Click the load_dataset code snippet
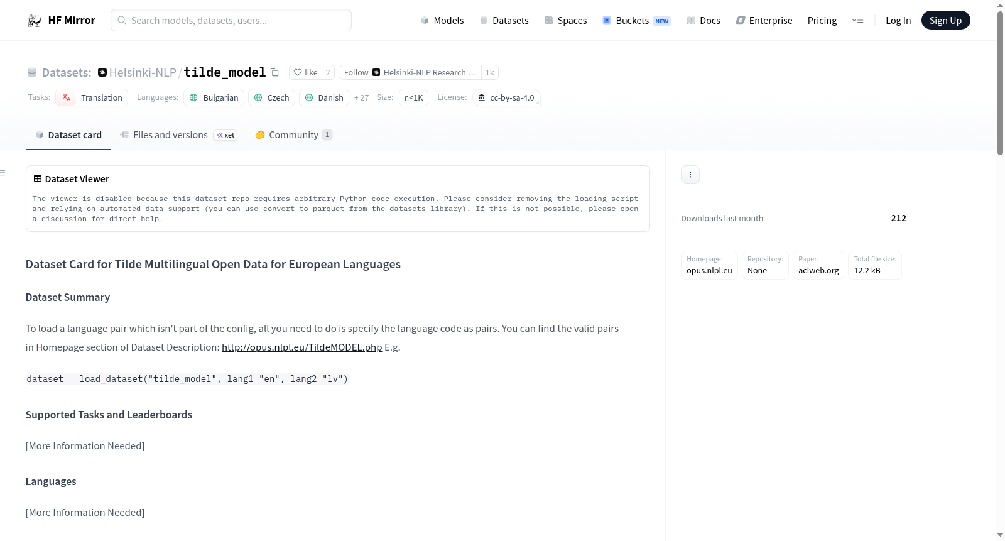1005x541 pixels. point(187,379)
